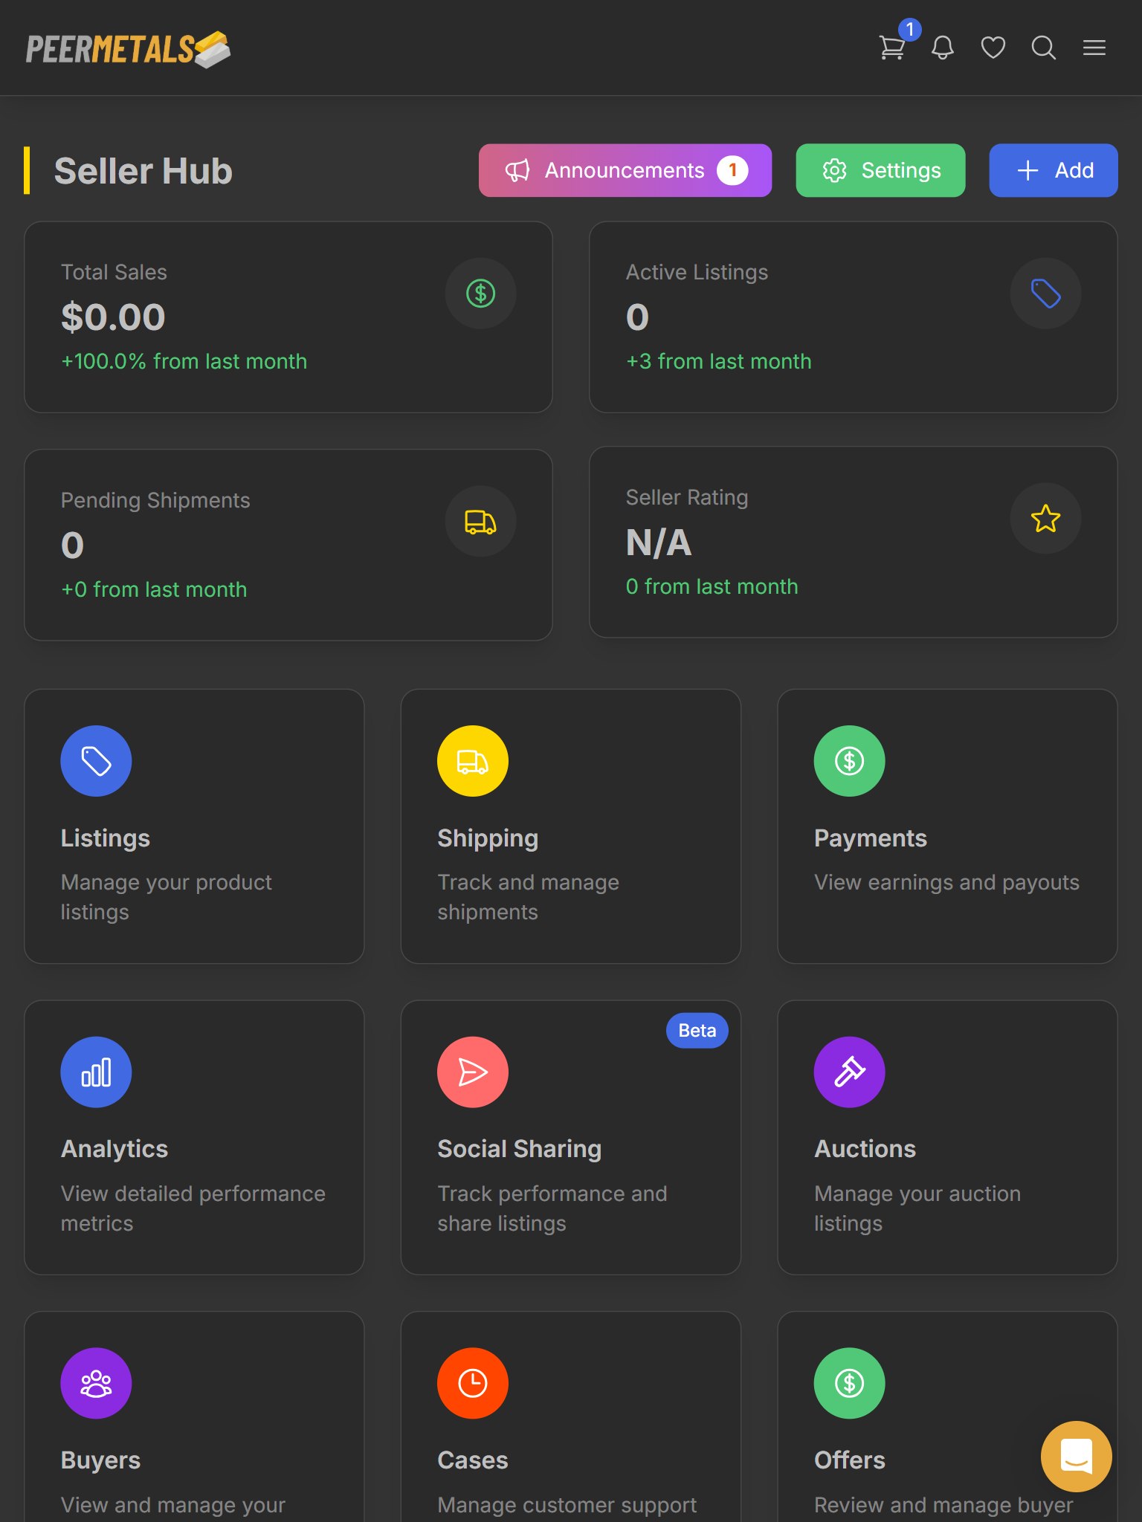This screenshot has height=1522, width=1142.
Task: Open the wishlist heart icon
Action: point(993,48)
